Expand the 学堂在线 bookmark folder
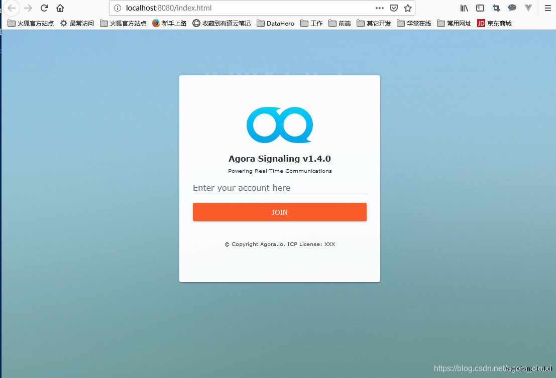The height and width of the screenshot is (378, 556). 414,24
